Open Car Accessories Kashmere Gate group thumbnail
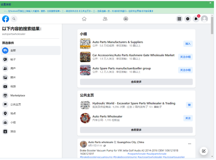 [x=85, y=57]
